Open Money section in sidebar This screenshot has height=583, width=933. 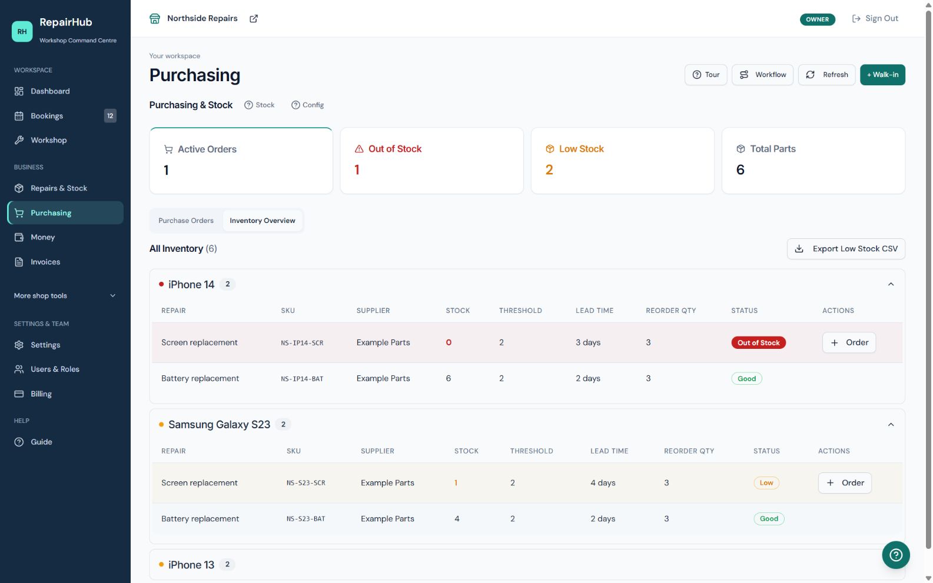pyautogui.click(x=65, y=237)
